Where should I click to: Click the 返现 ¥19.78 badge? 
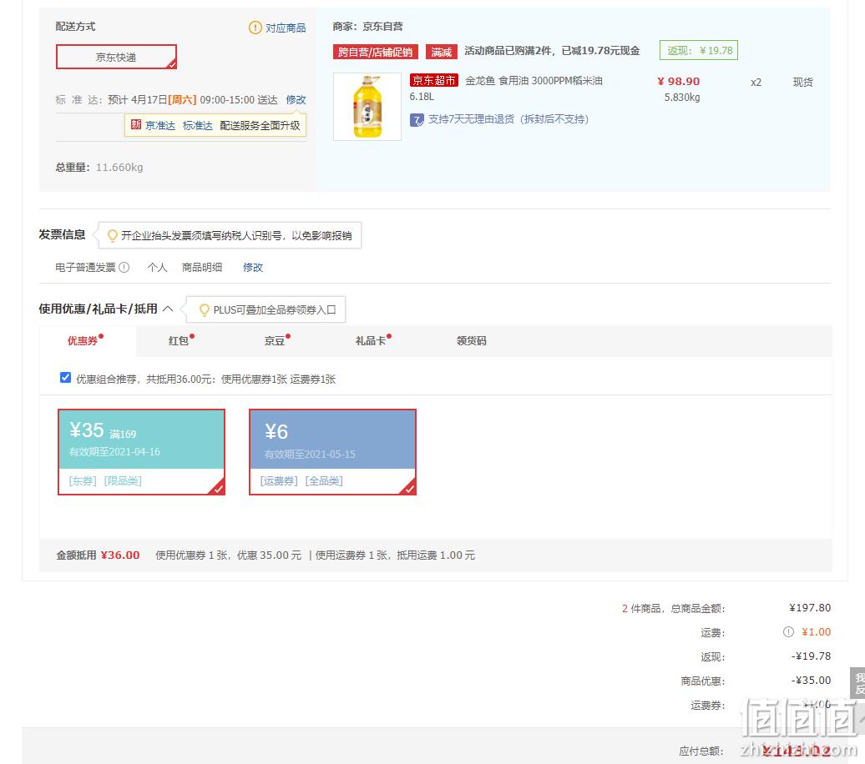(698, 50)
